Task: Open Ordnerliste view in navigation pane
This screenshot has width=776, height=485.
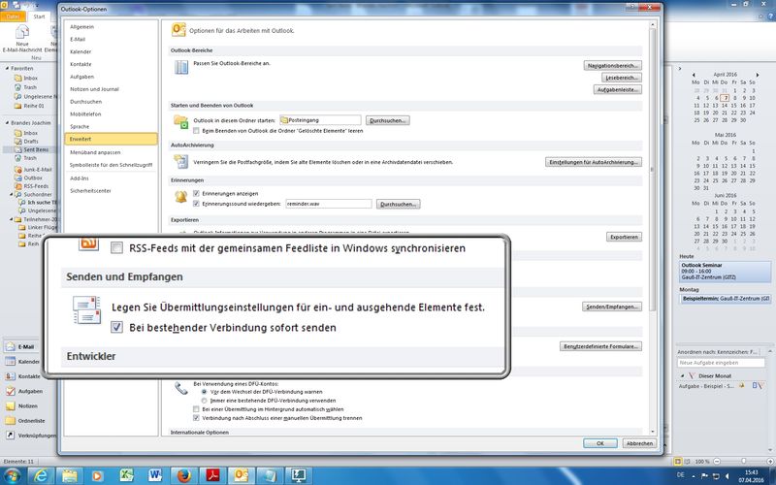Action: point(31,421)
